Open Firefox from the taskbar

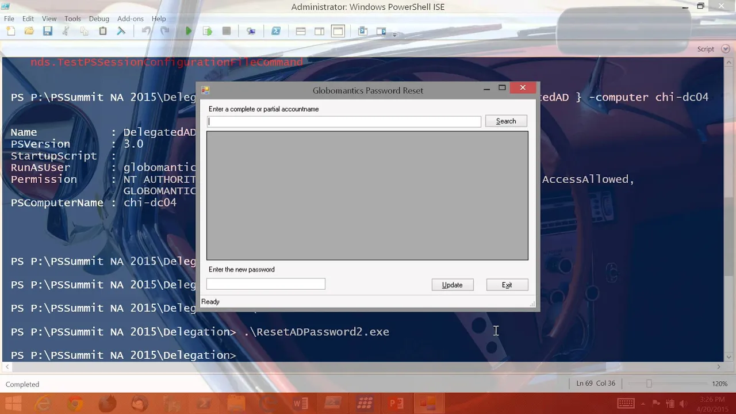[x=108, y=403]
